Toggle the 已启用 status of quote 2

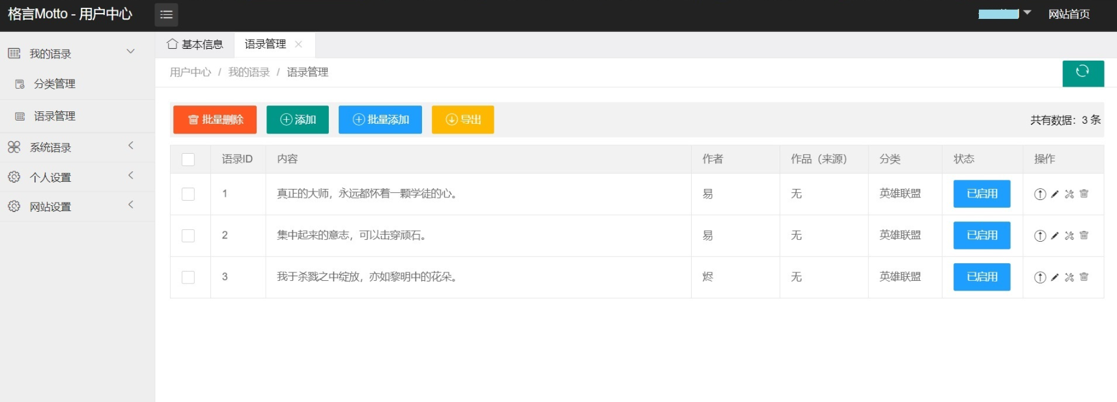pyautogui.click(x=982, y=235)
